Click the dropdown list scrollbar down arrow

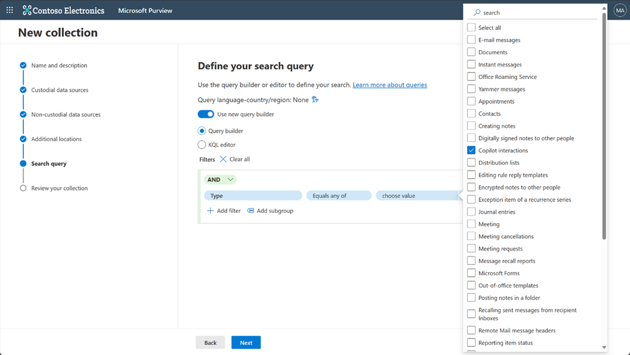(x=604, y=347)
